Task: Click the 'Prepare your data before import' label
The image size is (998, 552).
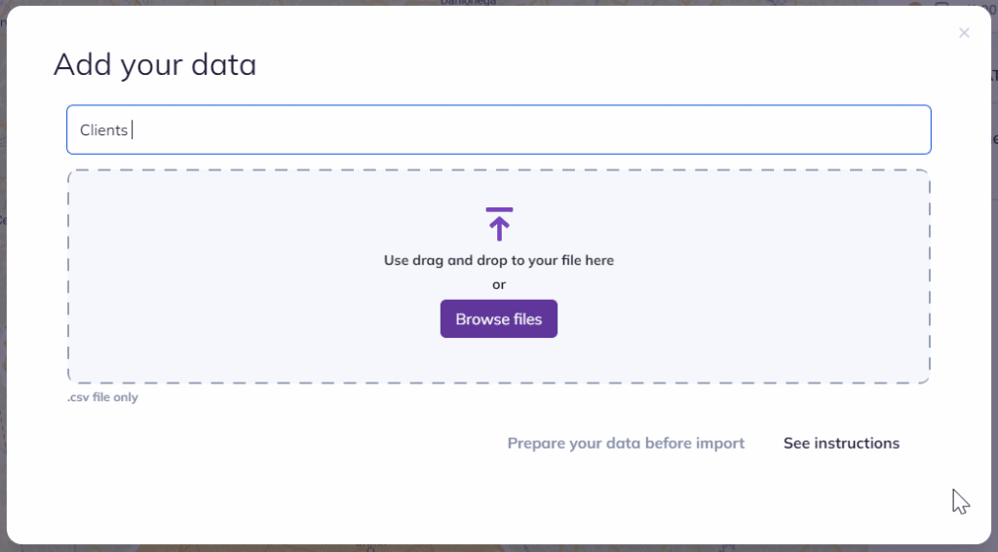Action: [x=626, y=443]
